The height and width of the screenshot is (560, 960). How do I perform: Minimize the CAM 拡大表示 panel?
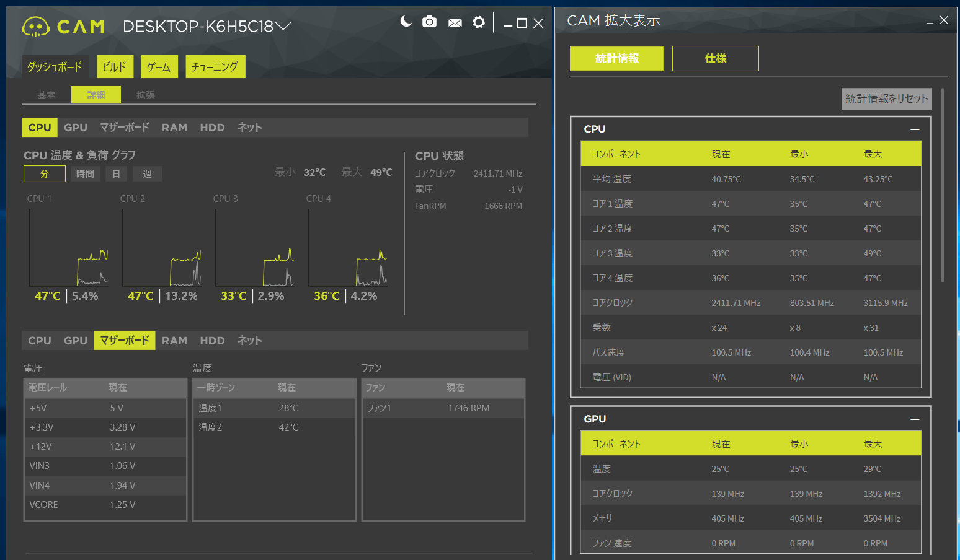click(x=930, y=22)
